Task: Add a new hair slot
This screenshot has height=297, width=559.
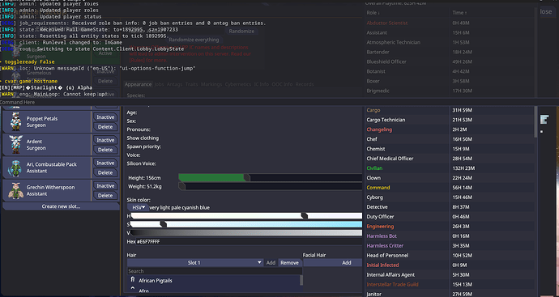Action: pyautogui.click(x=271, y=262)
